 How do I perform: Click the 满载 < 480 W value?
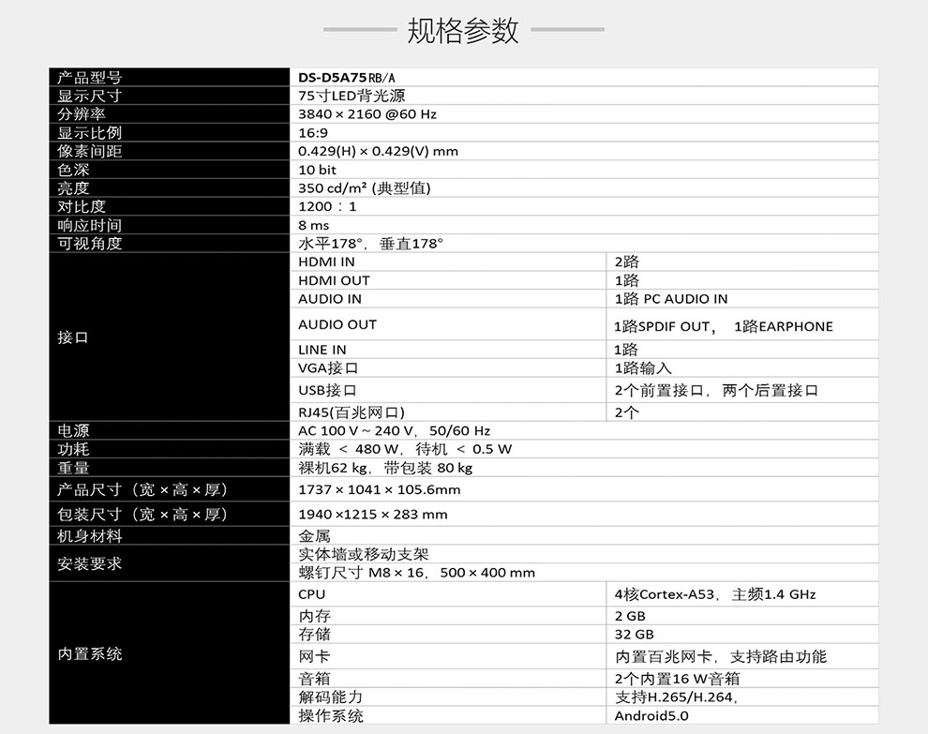point(349,449)
